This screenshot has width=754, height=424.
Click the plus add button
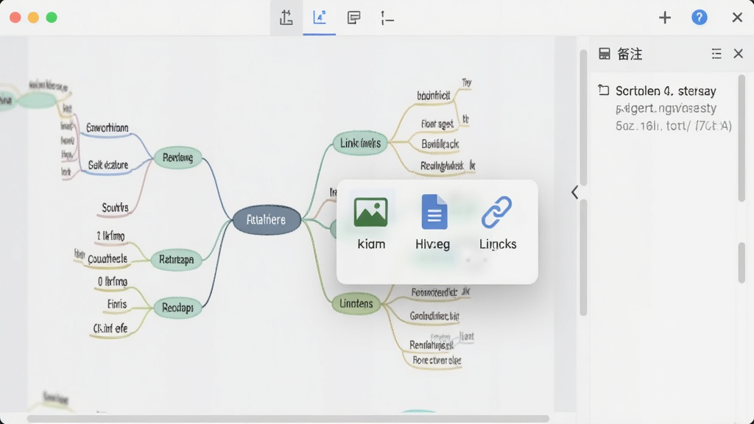click(665, 18)
